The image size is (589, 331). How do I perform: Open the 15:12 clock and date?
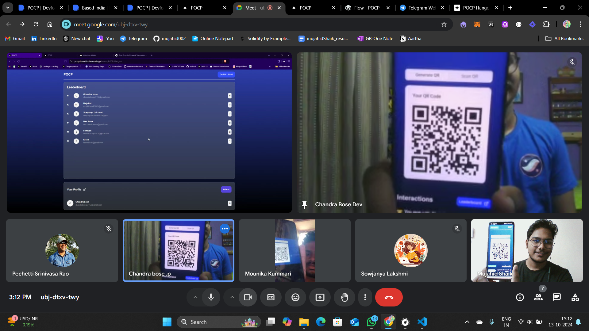point(560,322)
